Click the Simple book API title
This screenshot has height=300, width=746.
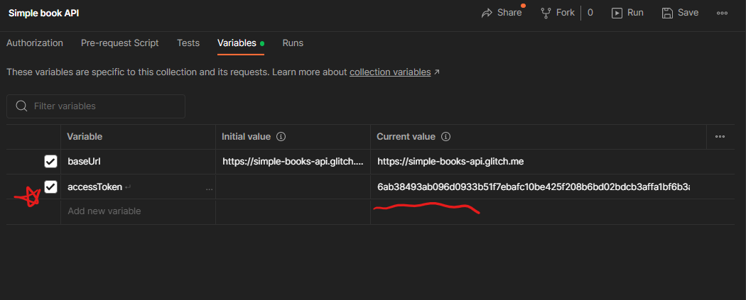point(44,13)
